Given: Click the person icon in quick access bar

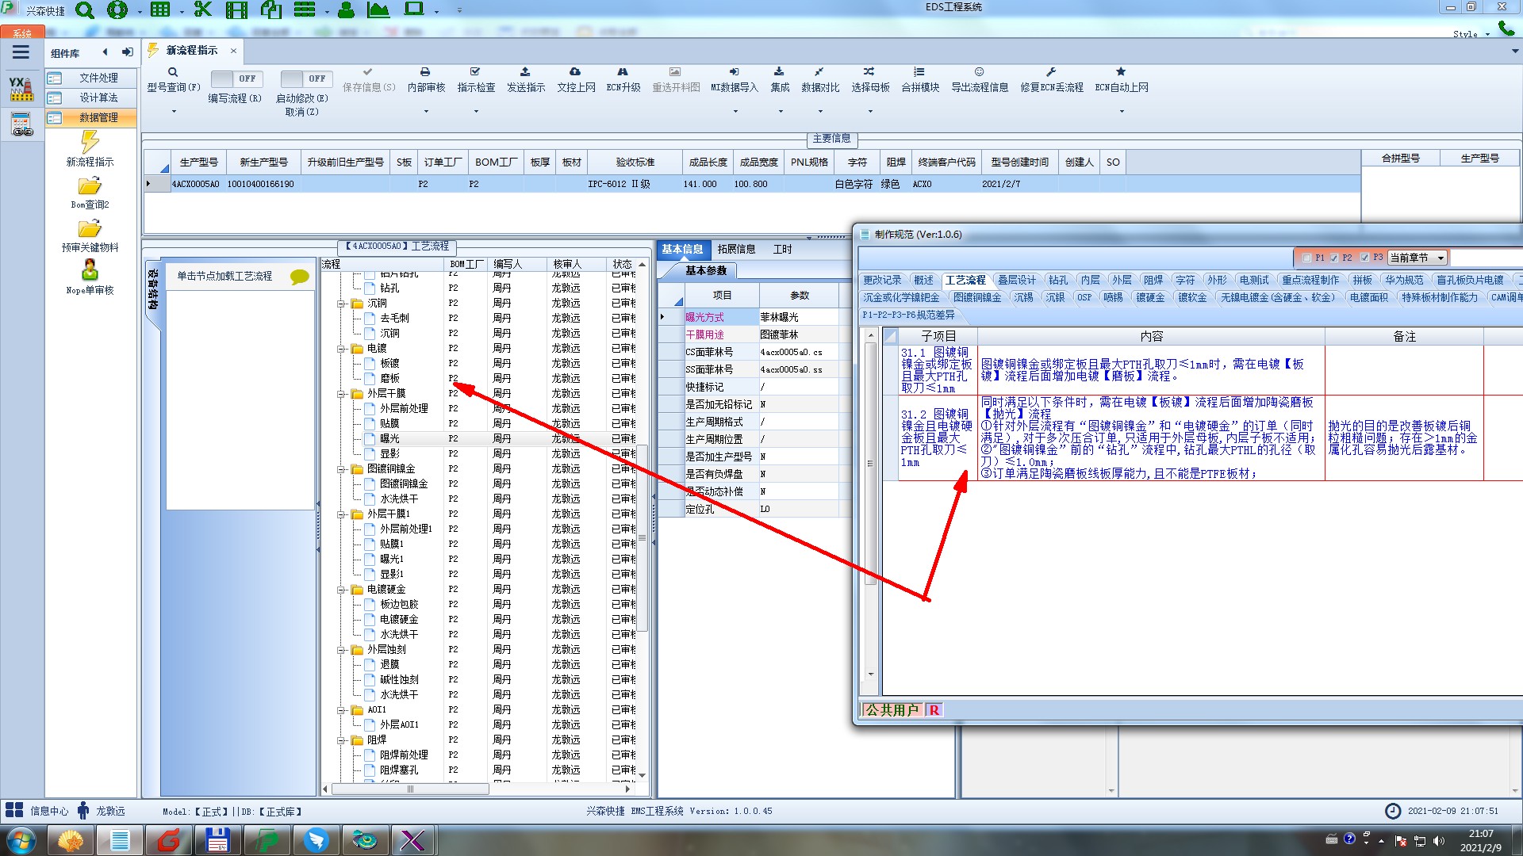Looking at the screenshot, I should point(346,10).
